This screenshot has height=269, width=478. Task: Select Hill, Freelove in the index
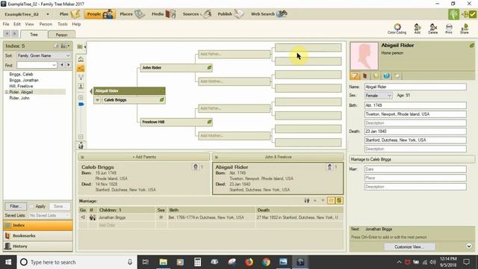click(x=21, y=86)
